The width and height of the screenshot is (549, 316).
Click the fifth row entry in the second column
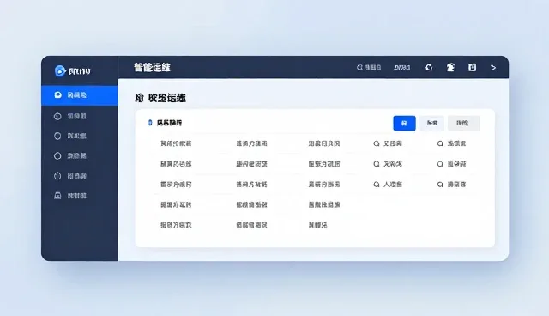pyautogui.click(x=251, y=225)
